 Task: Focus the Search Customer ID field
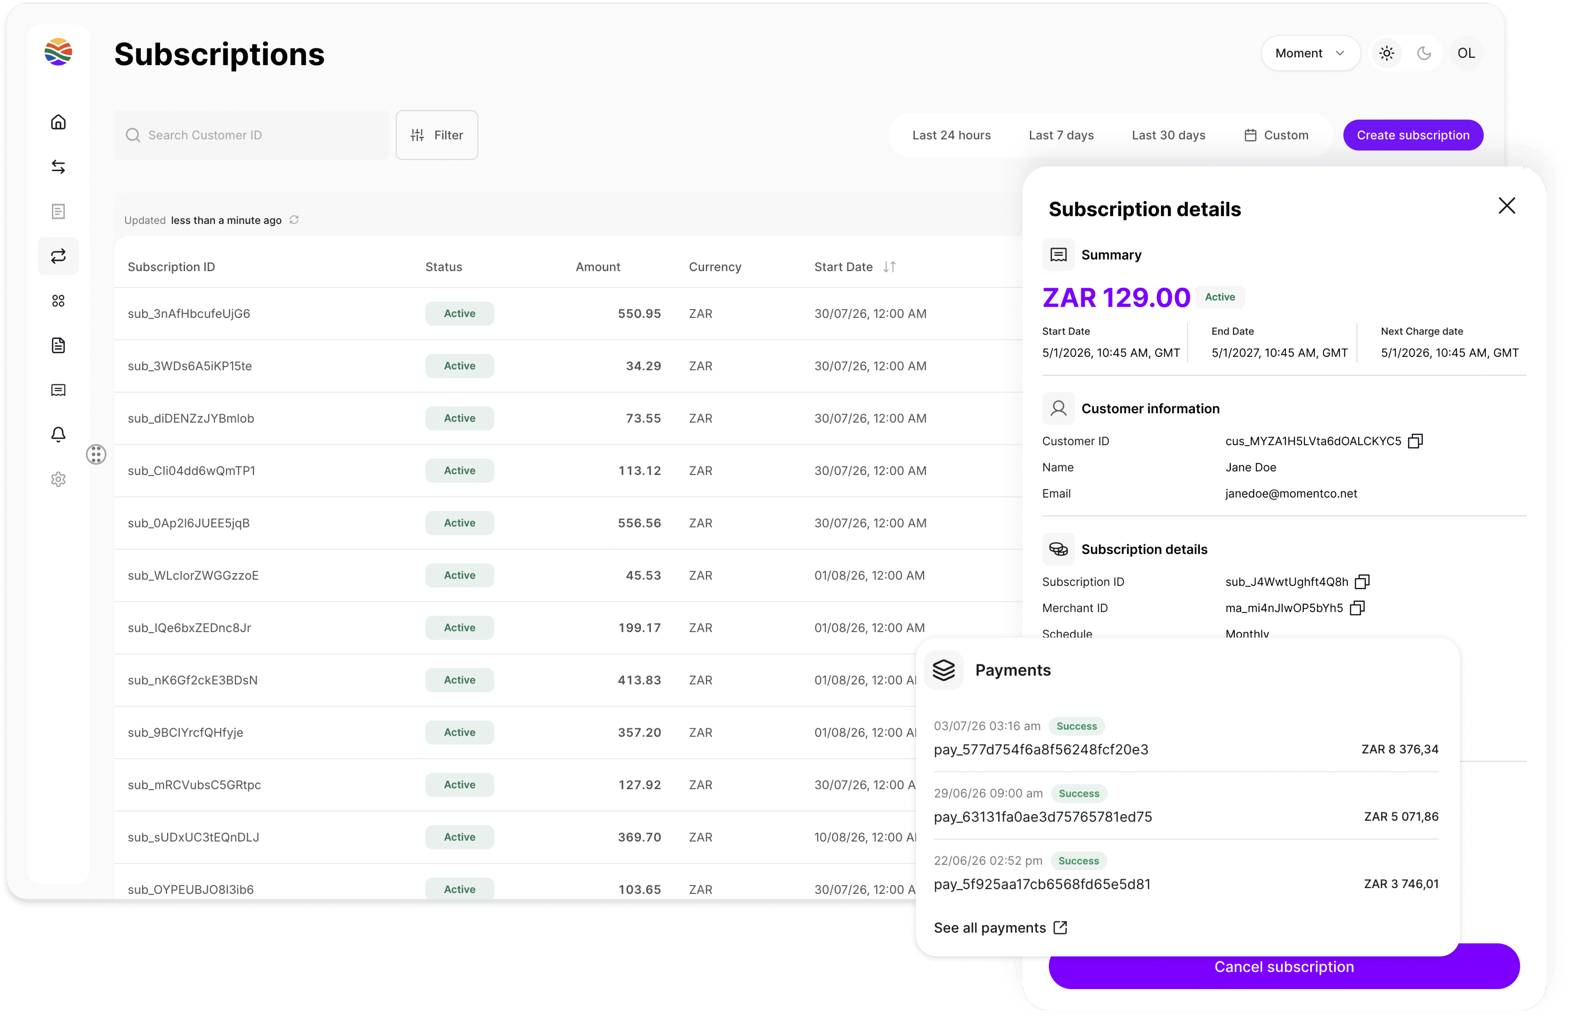(251, 135)
